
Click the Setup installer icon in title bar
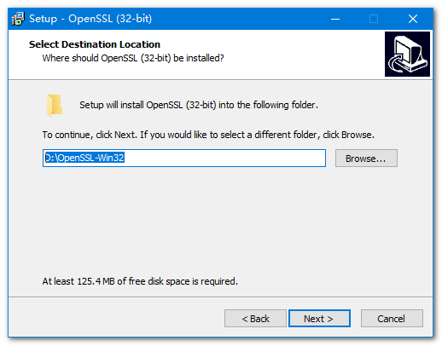tap(18, 19)
